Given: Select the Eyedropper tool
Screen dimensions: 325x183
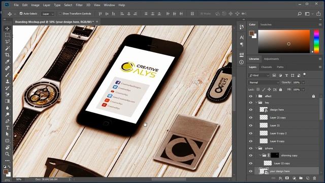Looking at the screenshot, I should pos(7,62).
